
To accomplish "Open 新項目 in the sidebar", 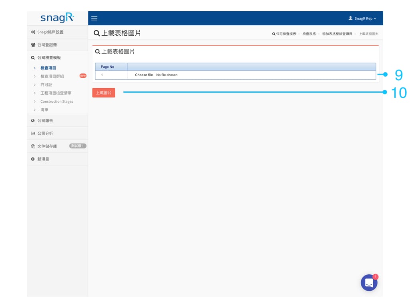I will [57, 159].
